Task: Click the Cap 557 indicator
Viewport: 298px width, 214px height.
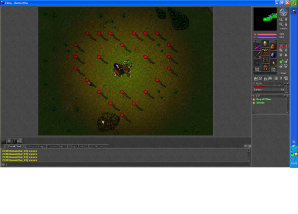Action: (x=273, y=69)
